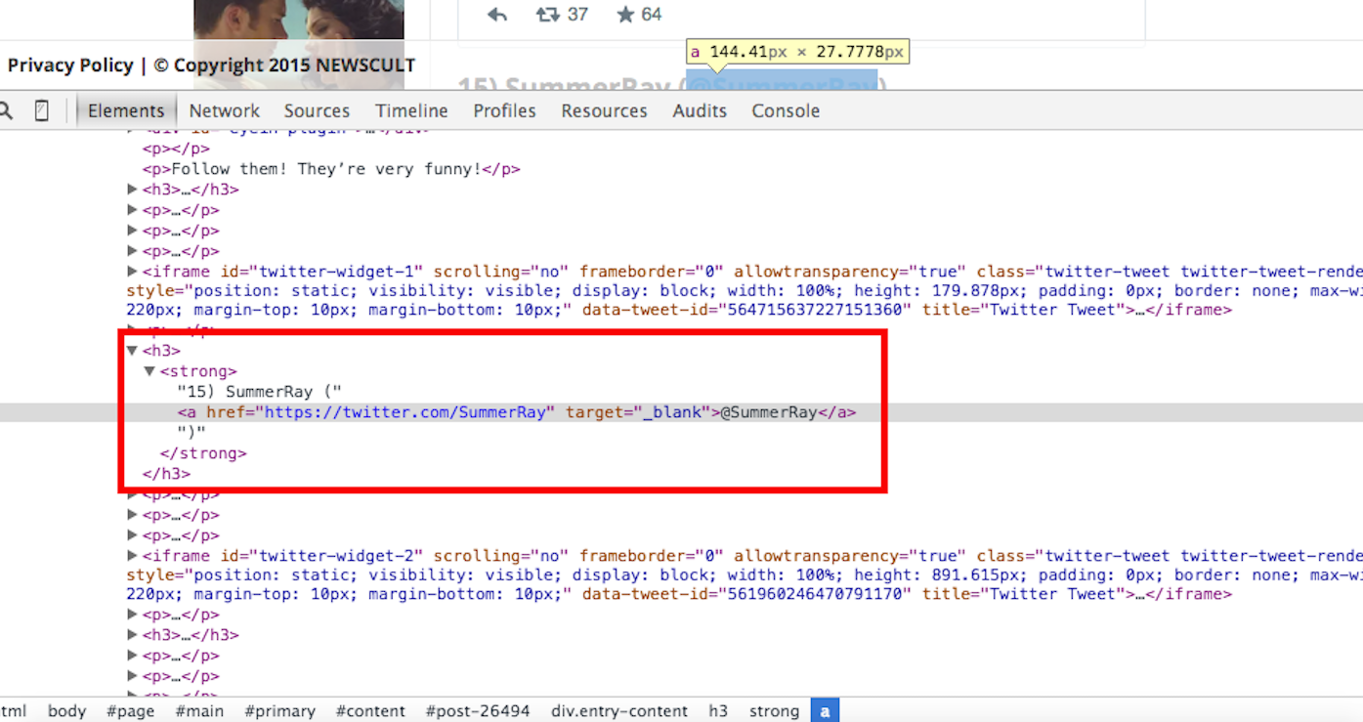Click the tweet reply arrow icon
Image resolution: width=1363 pixels, height=722 pixels.
click(x=495, y=15)
